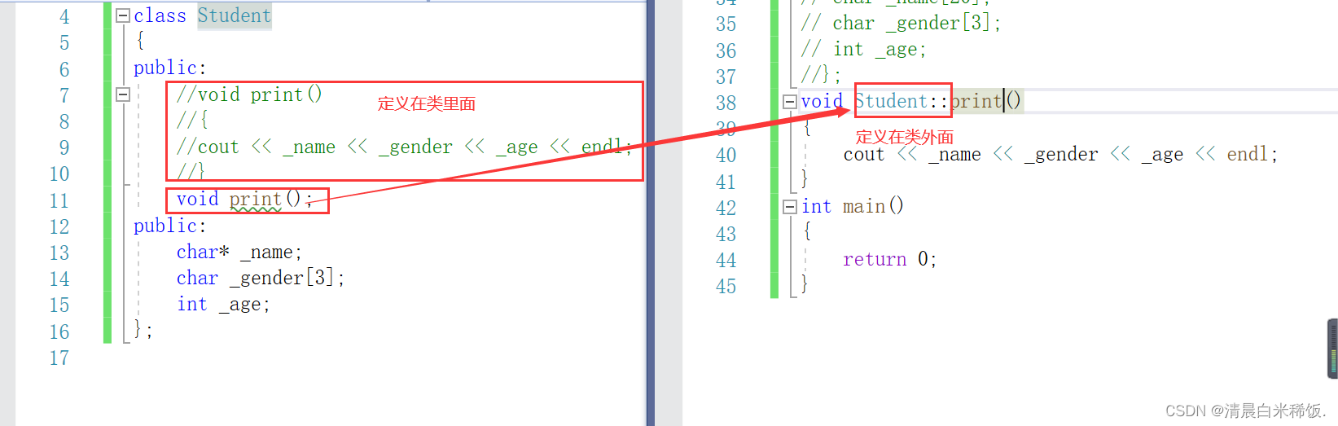Click the commented //void print() line
The height and width of the screenshot is (426, 1338).
[x=249, y=94]
